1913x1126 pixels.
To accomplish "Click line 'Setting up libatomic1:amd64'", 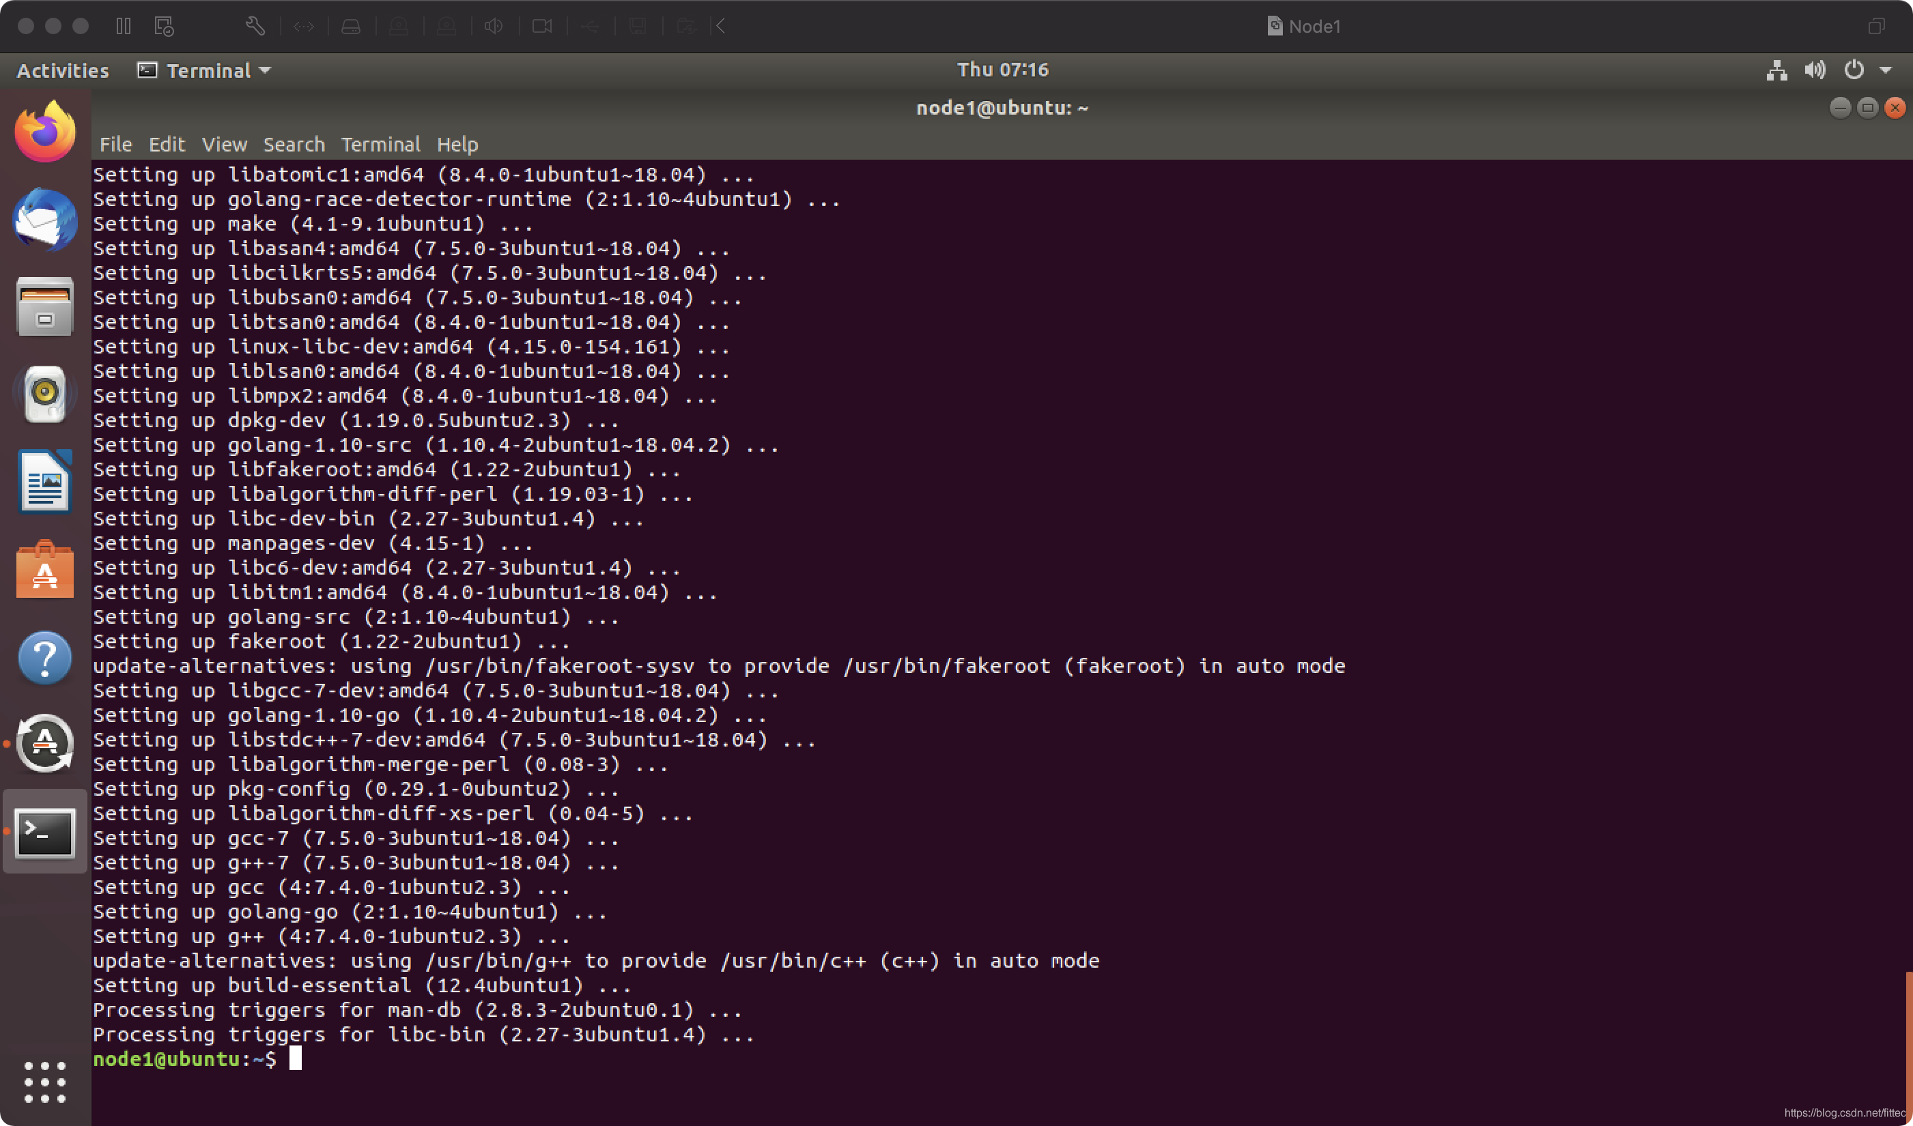I will pos(423,175).
